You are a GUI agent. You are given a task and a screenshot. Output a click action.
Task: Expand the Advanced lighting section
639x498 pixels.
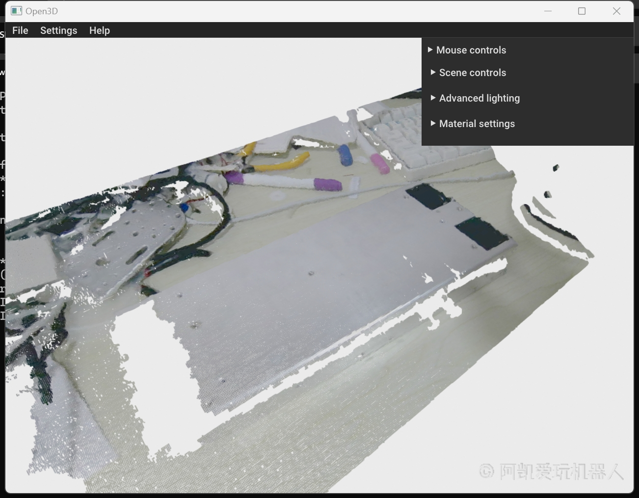pos(479,98)
